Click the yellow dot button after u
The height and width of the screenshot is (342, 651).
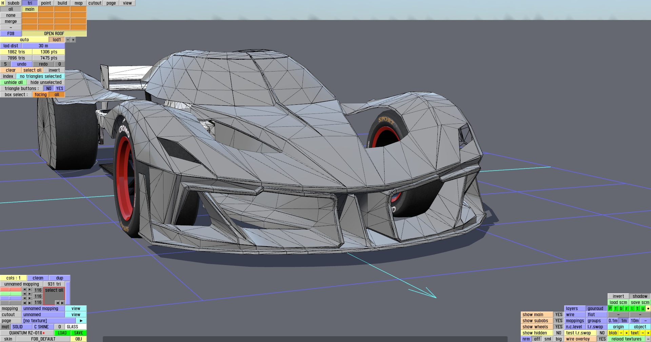point(648,308)
